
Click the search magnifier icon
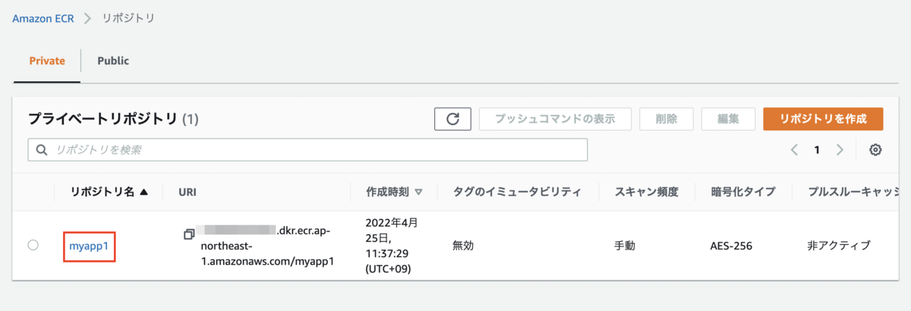41,150
